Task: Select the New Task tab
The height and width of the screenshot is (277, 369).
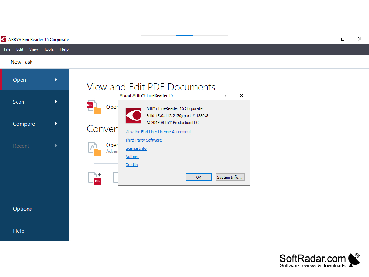Action: (21, 62)
